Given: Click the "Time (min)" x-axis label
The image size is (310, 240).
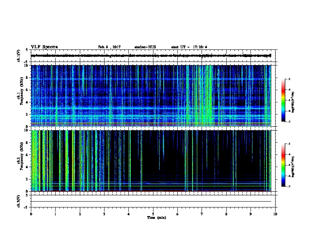Looking at the screenshot, I should click(157, 218).
